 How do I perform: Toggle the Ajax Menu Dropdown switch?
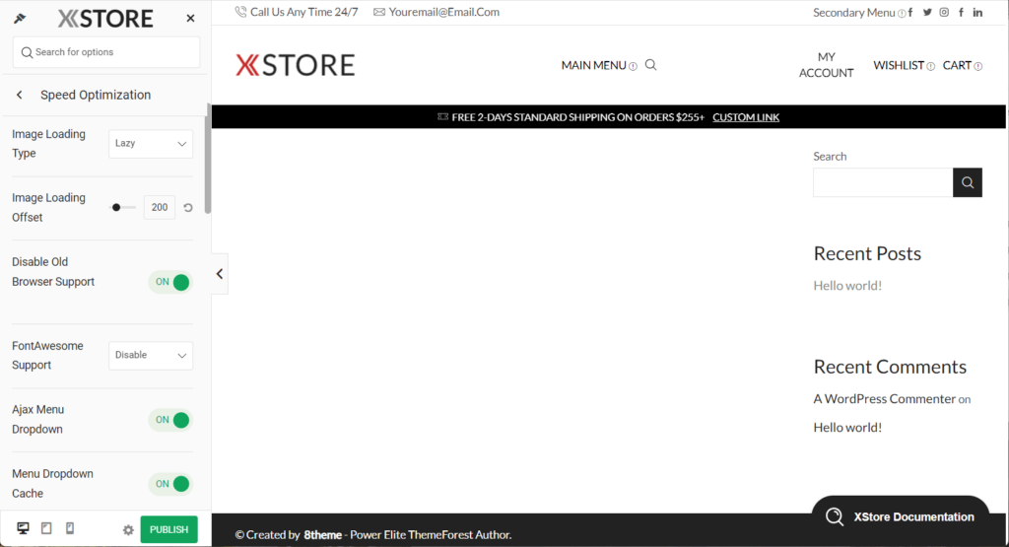[170, 420]
